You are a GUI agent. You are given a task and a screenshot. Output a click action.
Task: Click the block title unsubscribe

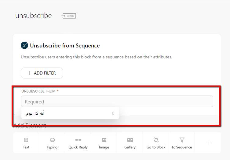34,16
